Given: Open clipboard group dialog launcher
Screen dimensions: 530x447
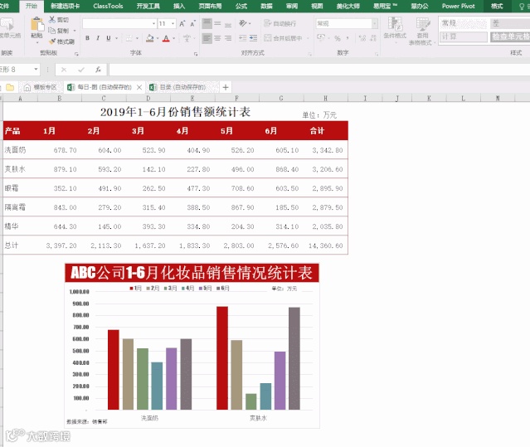Looking at the screenshot, I should [76, 54].
